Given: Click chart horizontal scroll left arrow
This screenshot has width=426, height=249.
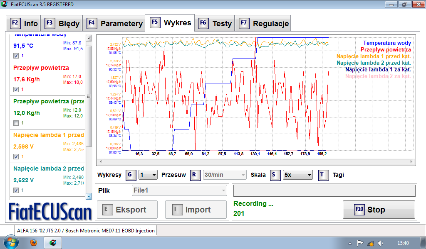Looking at the screenshot, I should click(x=101, y=161).
